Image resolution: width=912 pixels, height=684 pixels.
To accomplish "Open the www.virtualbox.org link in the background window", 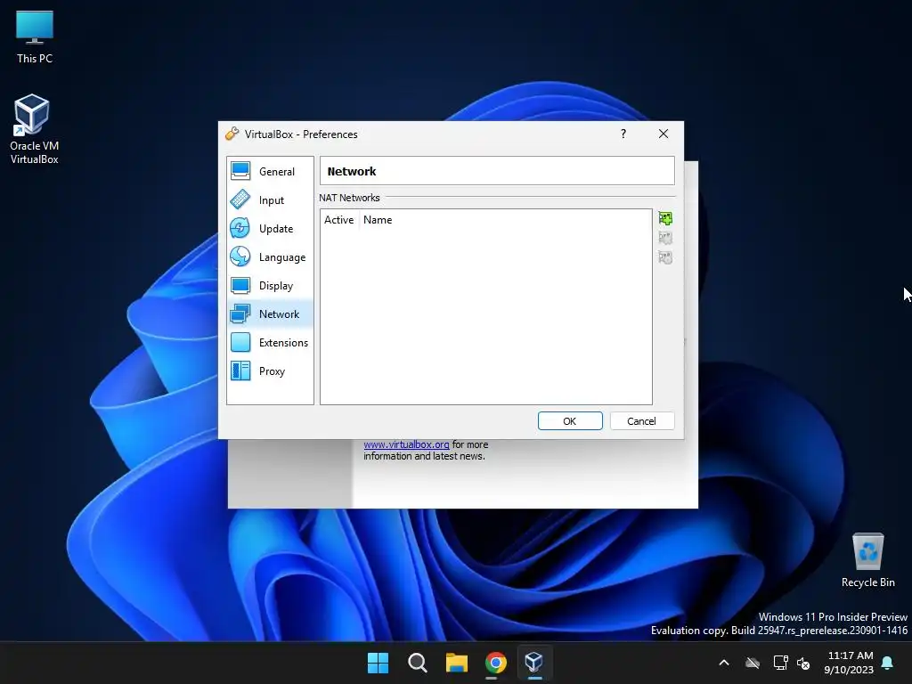I will point(406,444).
